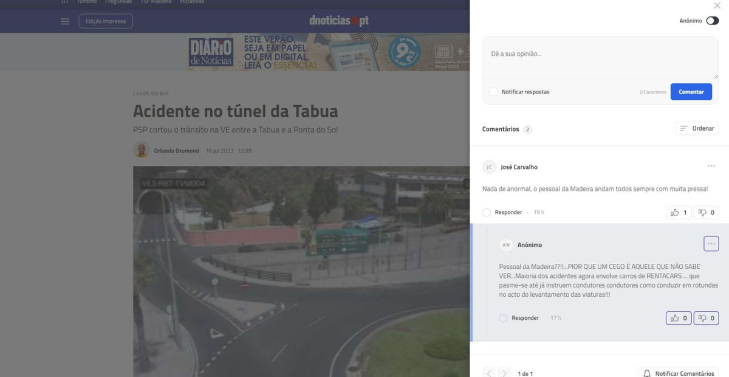Open options menu on José Carvalho's comment
The width and height of the screenshot is (729, 377).
tap(711, 166)
